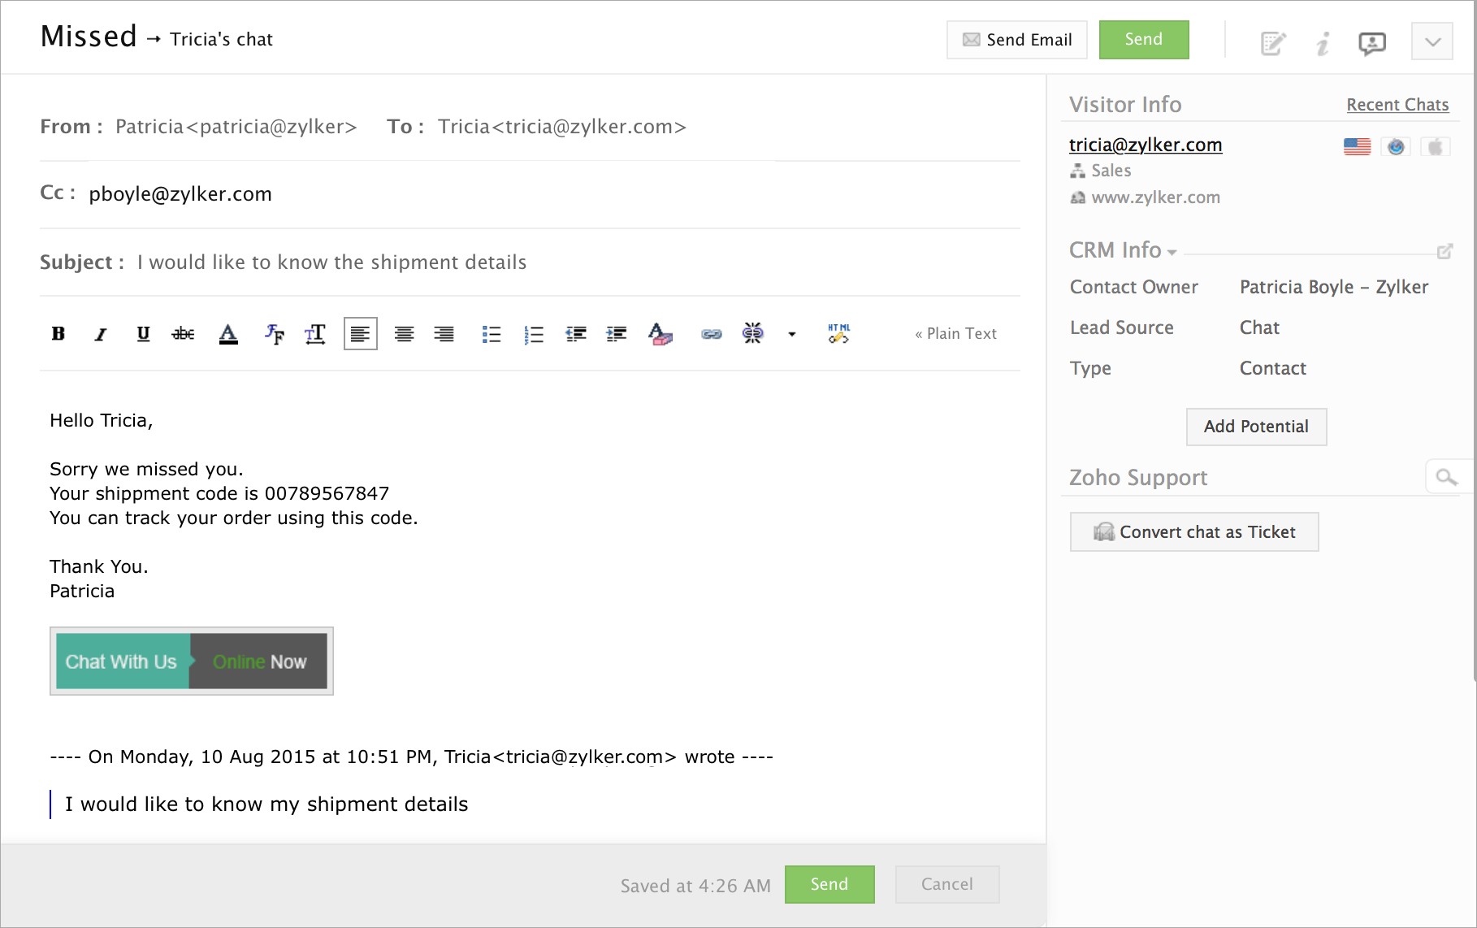Expand the header chevron dropdown
The width and height of the screenshot is (1477, 928).
(x=1432, y=41)
